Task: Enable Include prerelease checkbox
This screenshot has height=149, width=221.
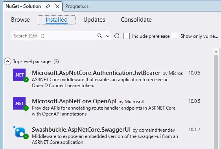Action: 127,36
